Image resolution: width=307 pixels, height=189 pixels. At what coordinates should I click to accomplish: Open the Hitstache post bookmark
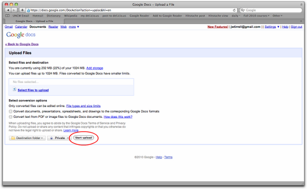tap(195, 15)
